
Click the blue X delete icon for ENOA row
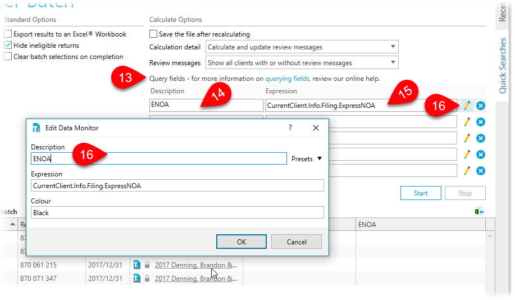pos(481,106)
